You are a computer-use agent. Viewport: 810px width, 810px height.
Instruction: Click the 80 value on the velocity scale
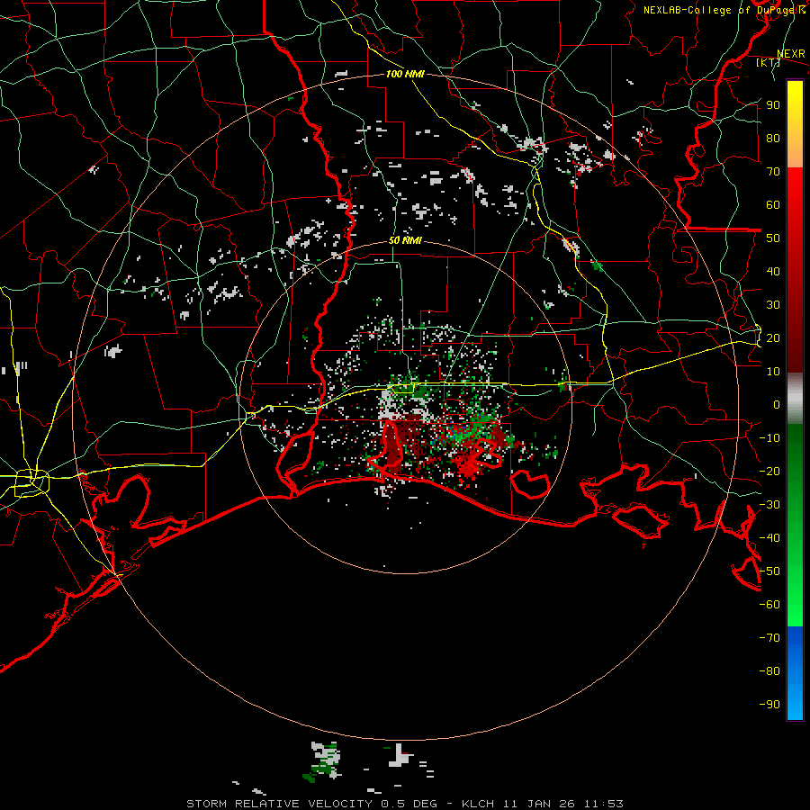click(773, 139)
